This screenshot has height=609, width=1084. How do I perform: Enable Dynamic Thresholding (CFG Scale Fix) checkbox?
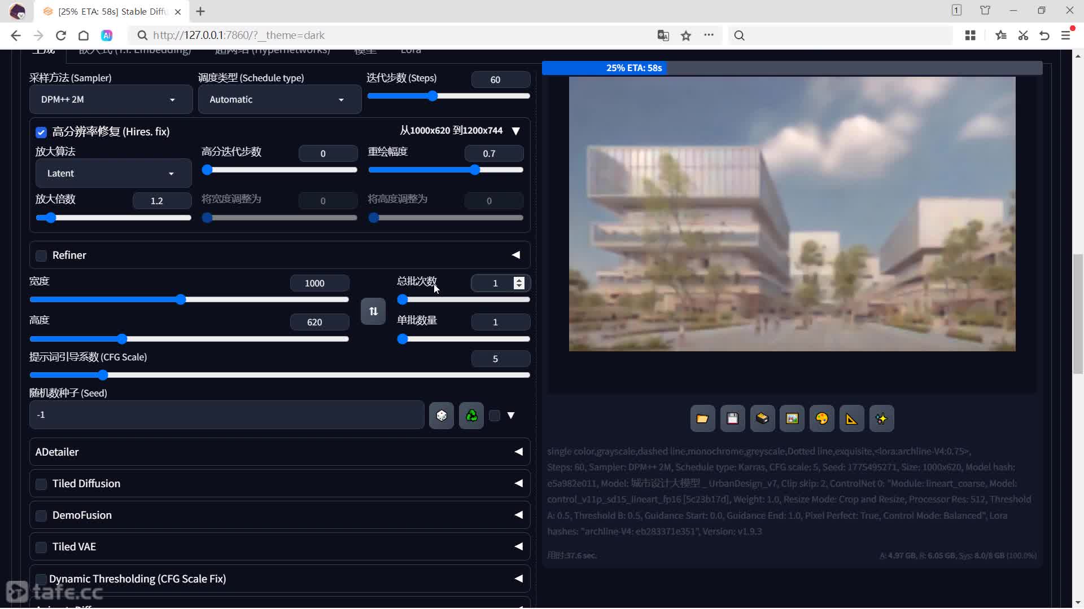41,580
